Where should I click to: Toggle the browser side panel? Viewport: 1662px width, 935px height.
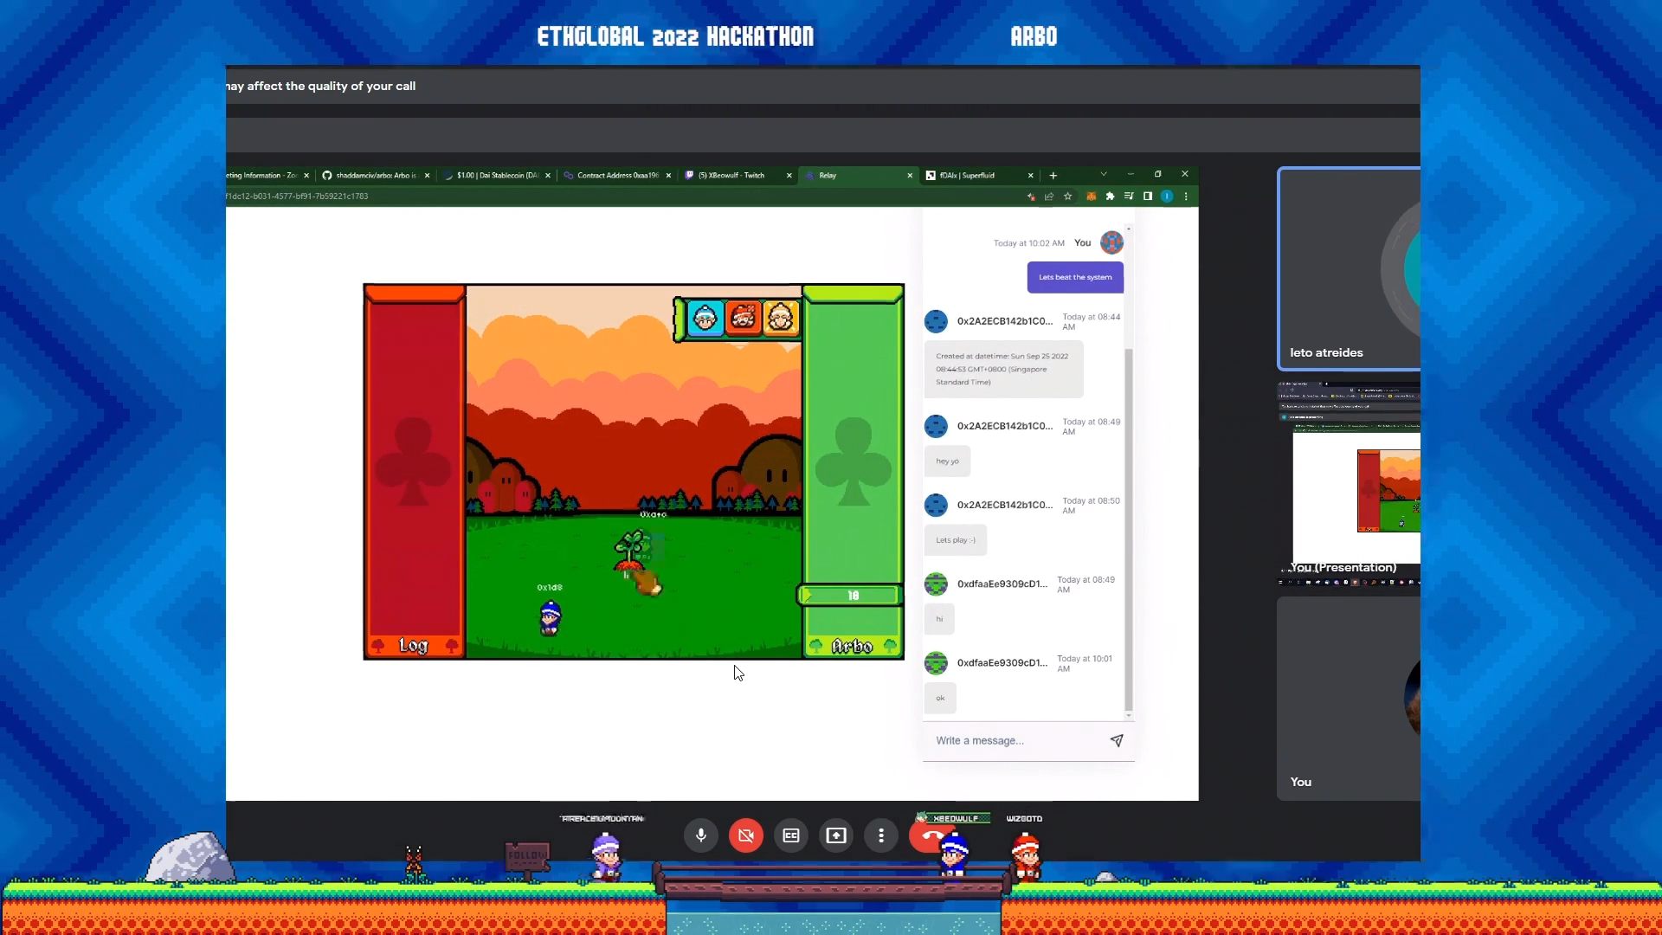click(1148, 197)
